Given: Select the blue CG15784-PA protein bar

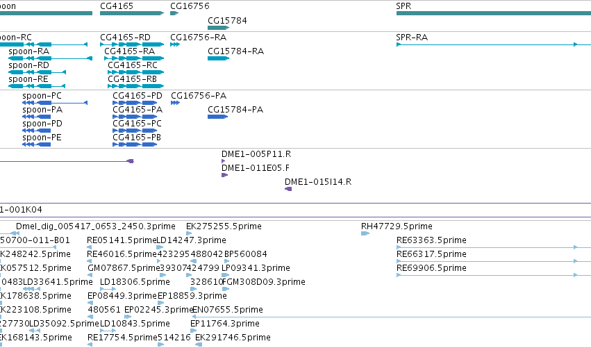Looking at the screenshot, I should (x=218, y=117).
